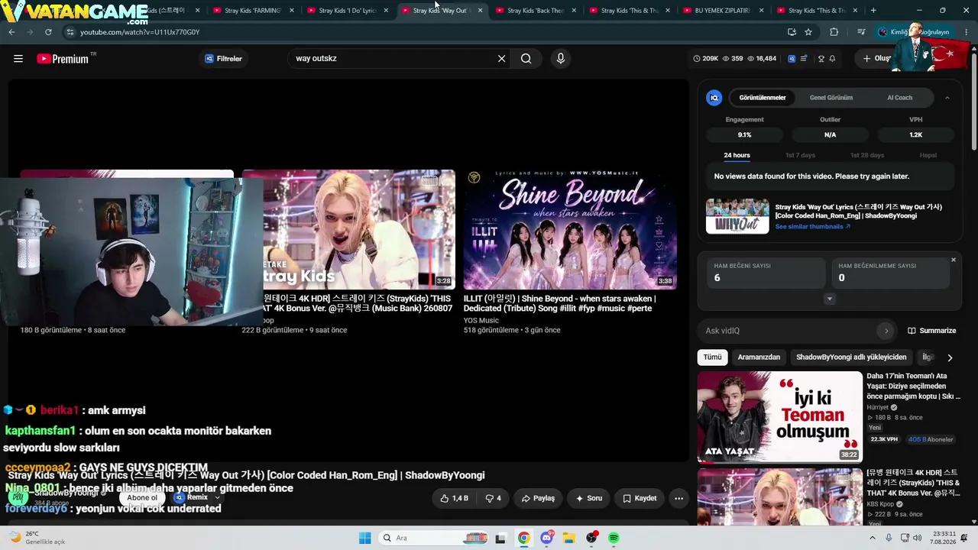Select the 1st 7 days range
This screenshot has width=978, height=550.
pos(800,155)
